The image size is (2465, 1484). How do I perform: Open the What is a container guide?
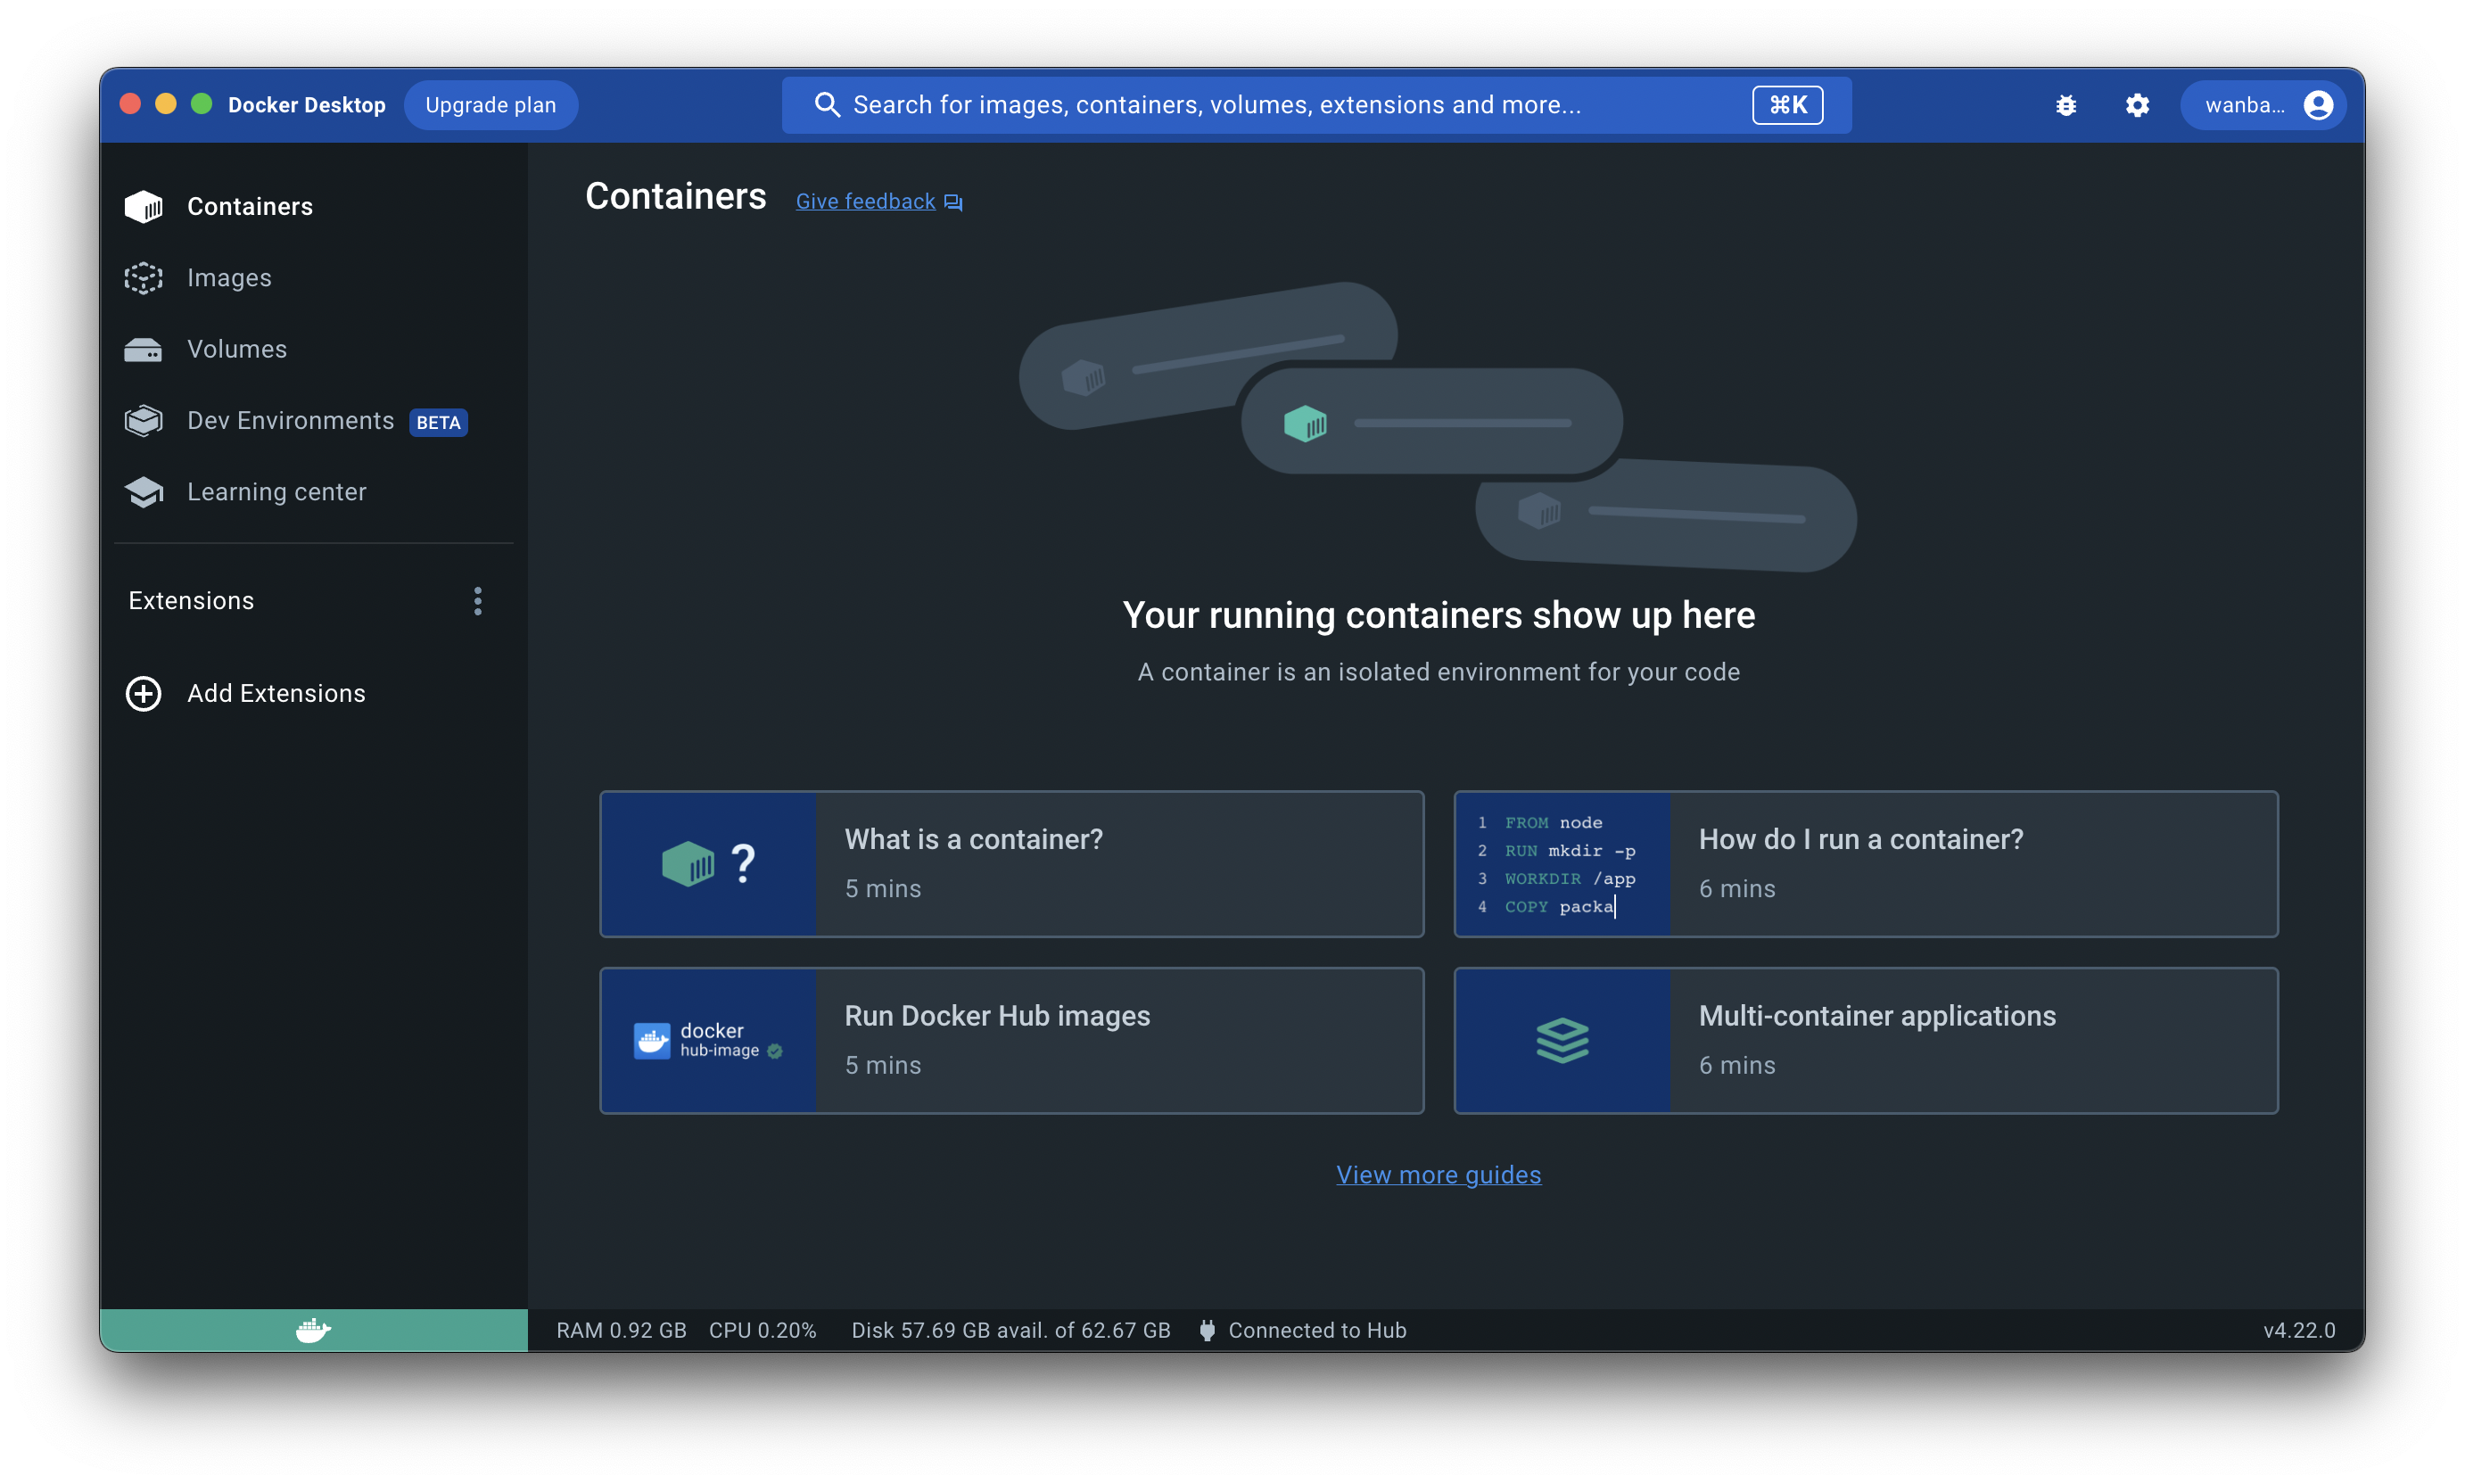coord(1011,864)
